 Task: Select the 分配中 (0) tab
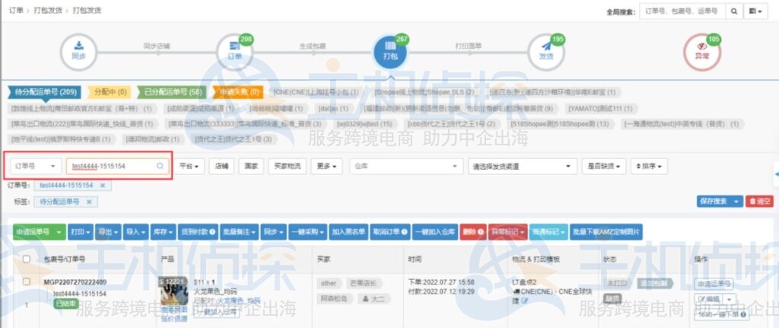coord(110,92)
